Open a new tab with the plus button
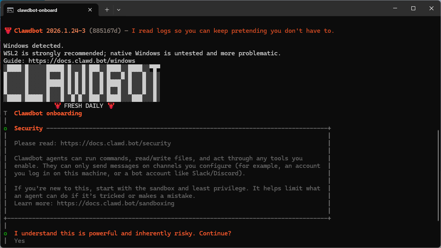This screenshot has height=248, width=441. click(x=107, y=9)
